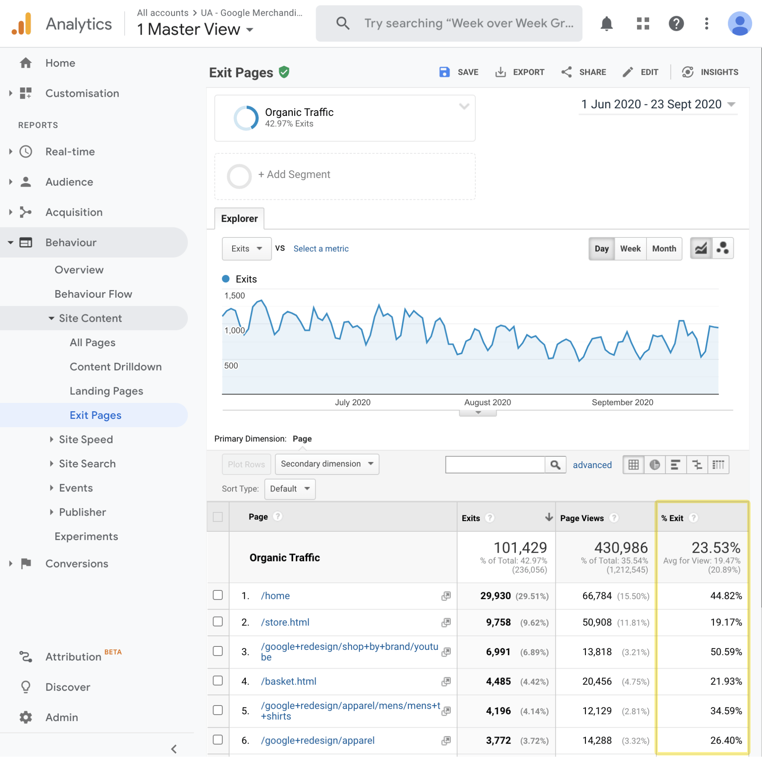Tick the checkbox for /home row
The width and height of the screenshot is (762, 757).
pyautogui.click(x=218, y=595)
